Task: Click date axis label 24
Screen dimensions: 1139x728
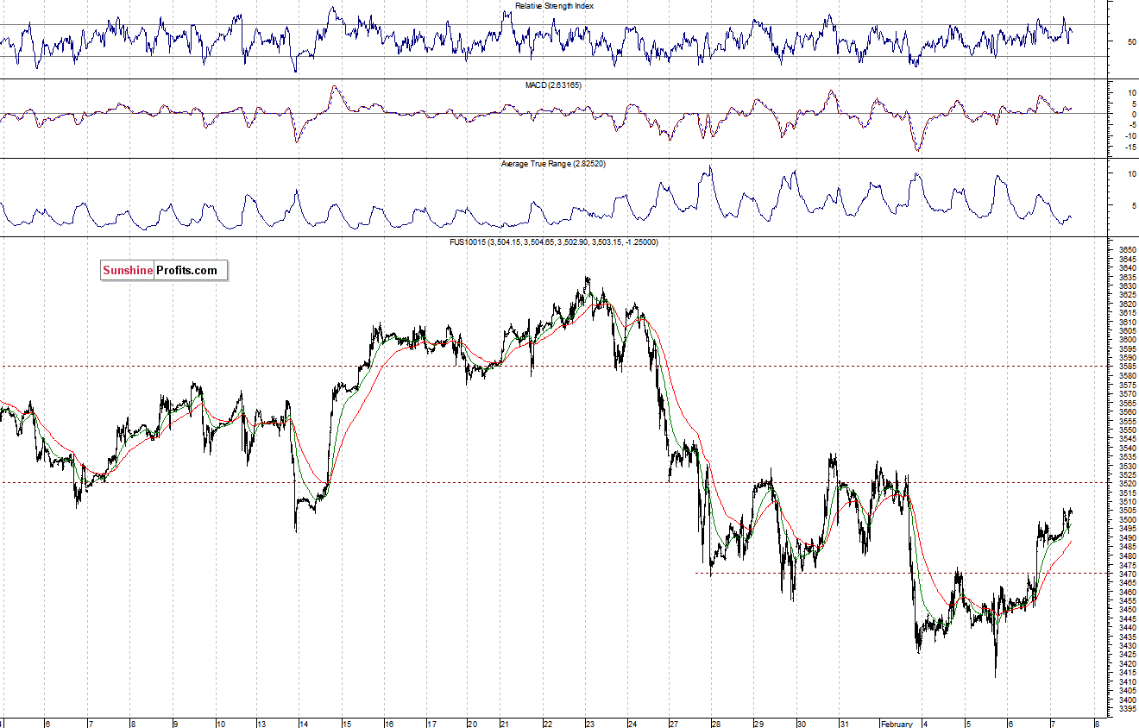Action: [632, 724]
